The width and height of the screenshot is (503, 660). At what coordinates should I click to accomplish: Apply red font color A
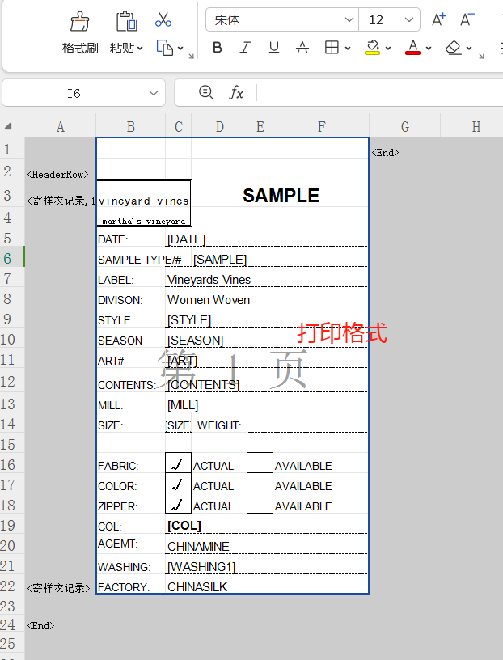point(413,48)
